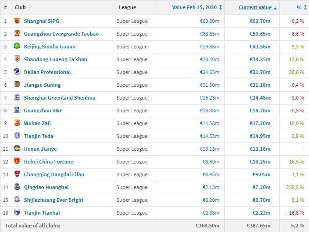Image resolution: width=309 pixels, height=232 pixels.
Task: Click the Club column header
Action: pos(19,7)
